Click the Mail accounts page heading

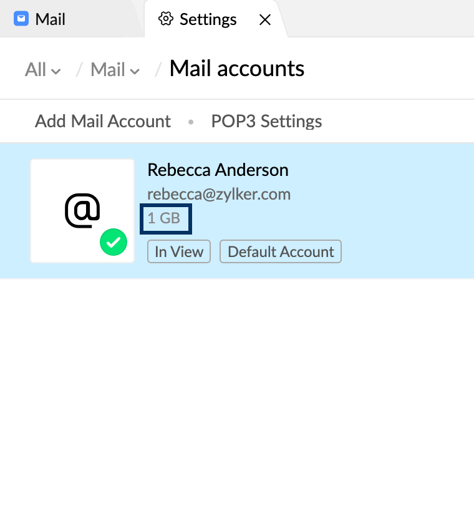pos(237,69)
